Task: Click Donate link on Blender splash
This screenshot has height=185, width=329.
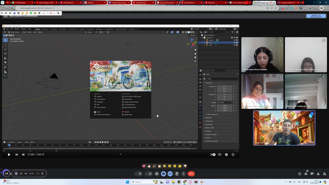Action: 125,112
